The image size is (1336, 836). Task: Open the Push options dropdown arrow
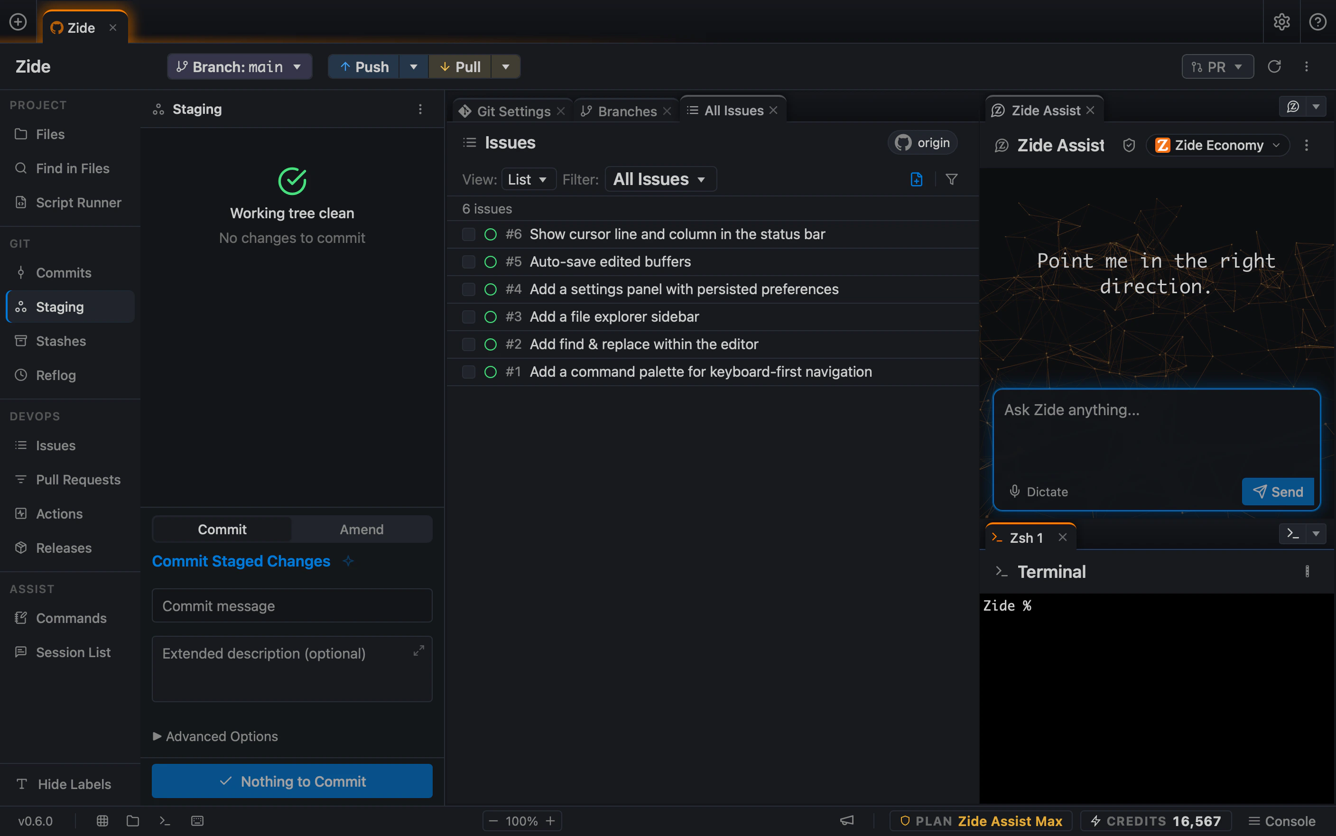[413, 66]
